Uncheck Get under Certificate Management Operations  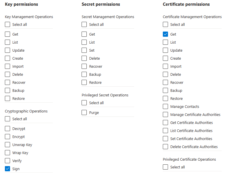165,34
